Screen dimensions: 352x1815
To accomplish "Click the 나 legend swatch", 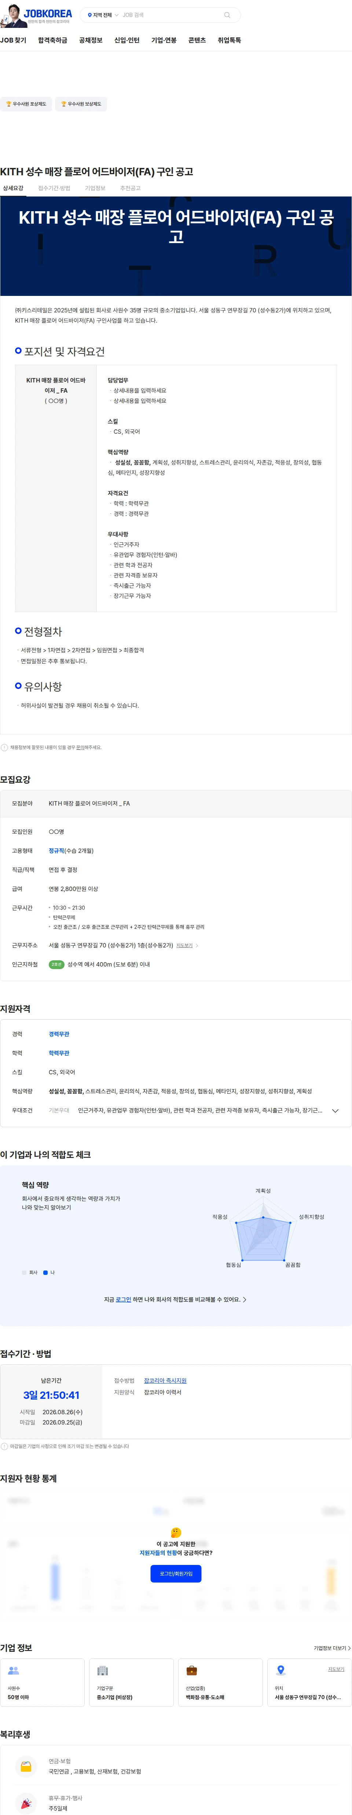I will pos(46,1272).
